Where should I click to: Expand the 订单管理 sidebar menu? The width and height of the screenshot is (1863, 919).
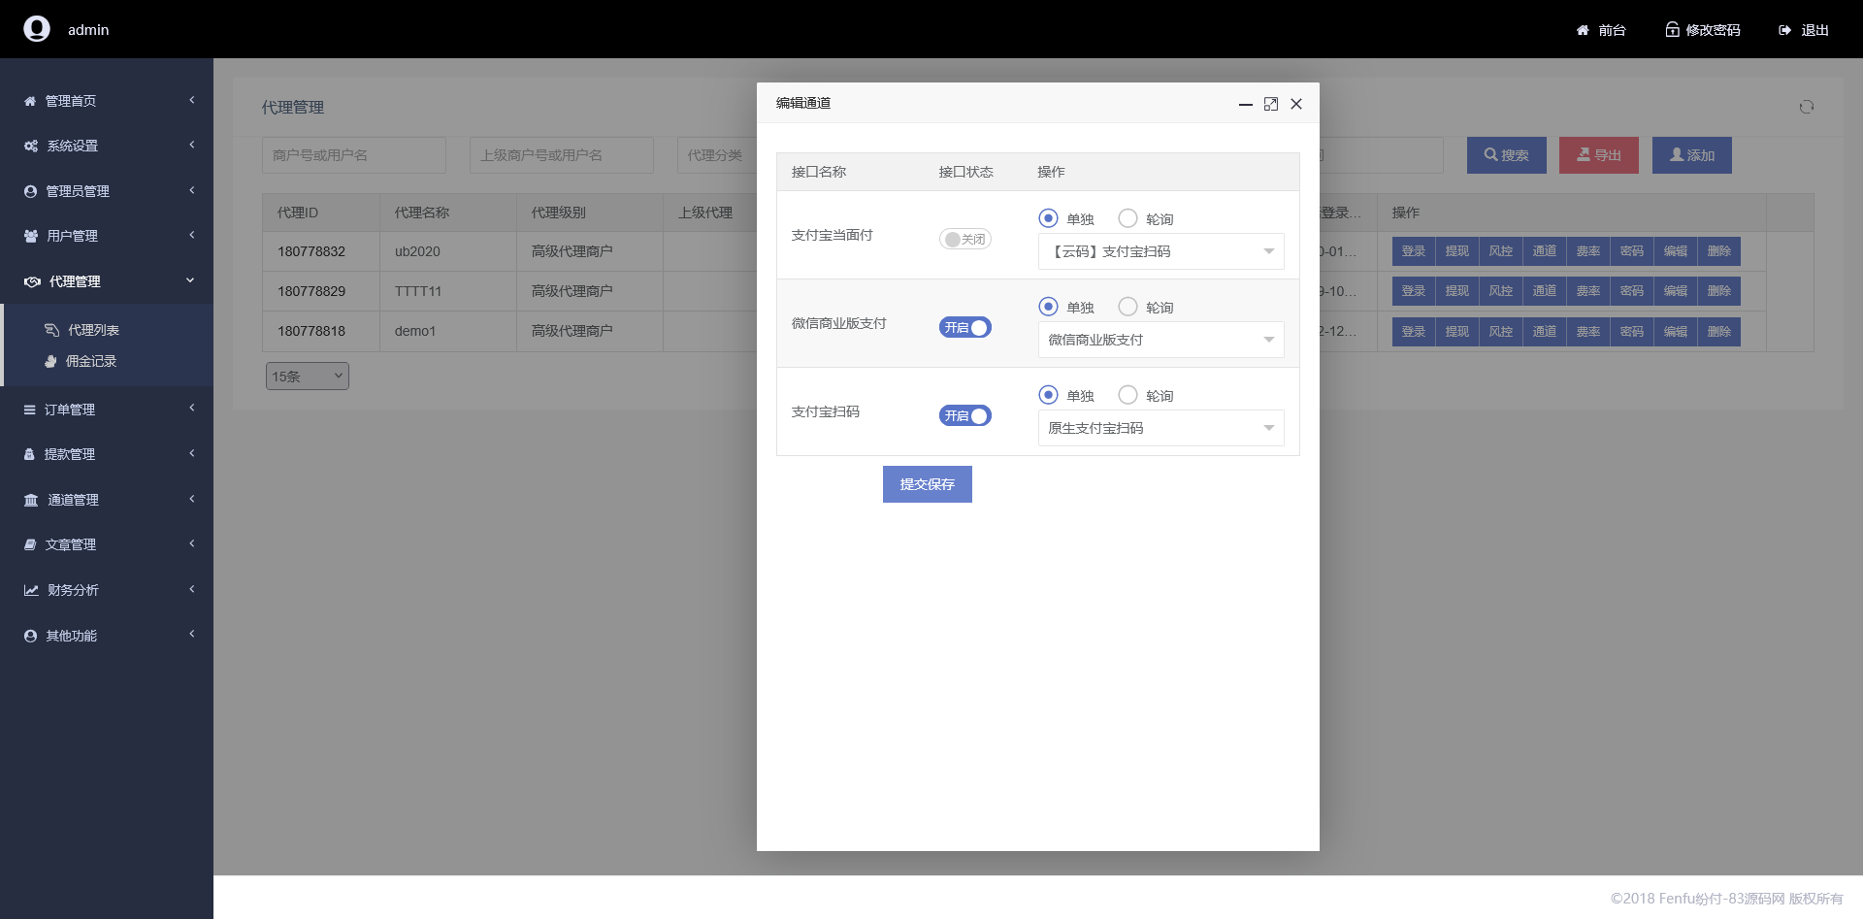click(70, 410)
